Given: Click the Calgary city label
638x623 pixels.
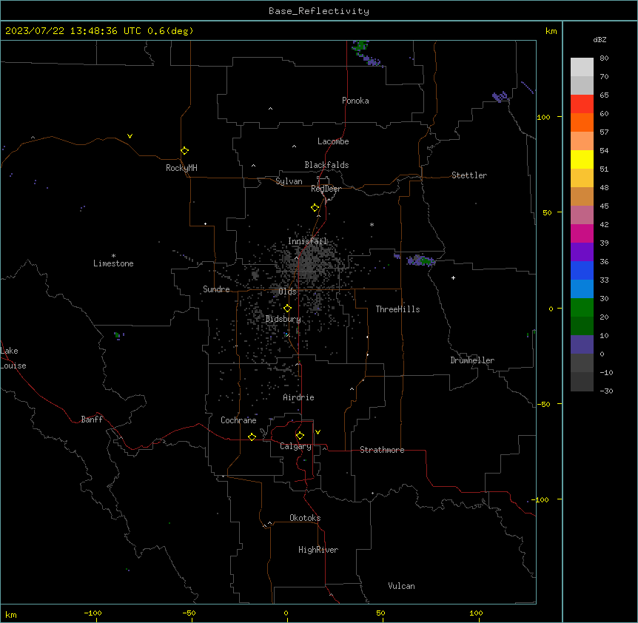Looking at the screenshot, I should click(x=296, y=446).
